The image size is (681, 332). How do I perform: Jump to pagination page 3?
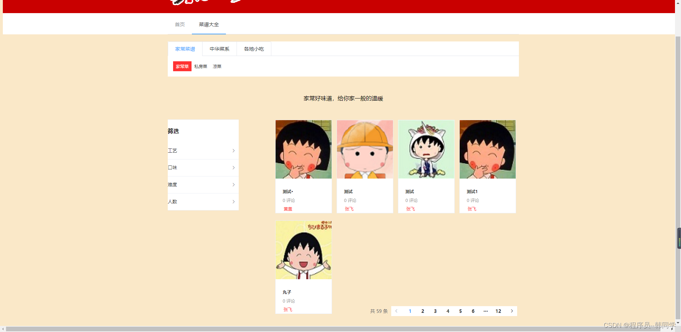click(x=435, y=311)
